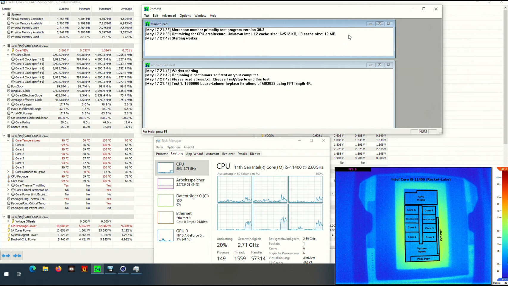
Task: Switch to HWiNFO via its taskbar icon
Action: tap(110, 269)
